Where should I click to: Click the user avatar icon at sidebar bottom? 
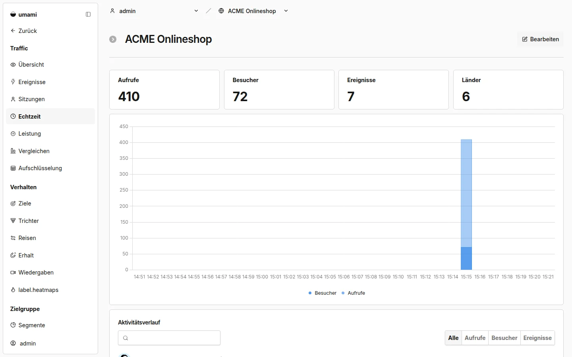coord(13,343)
